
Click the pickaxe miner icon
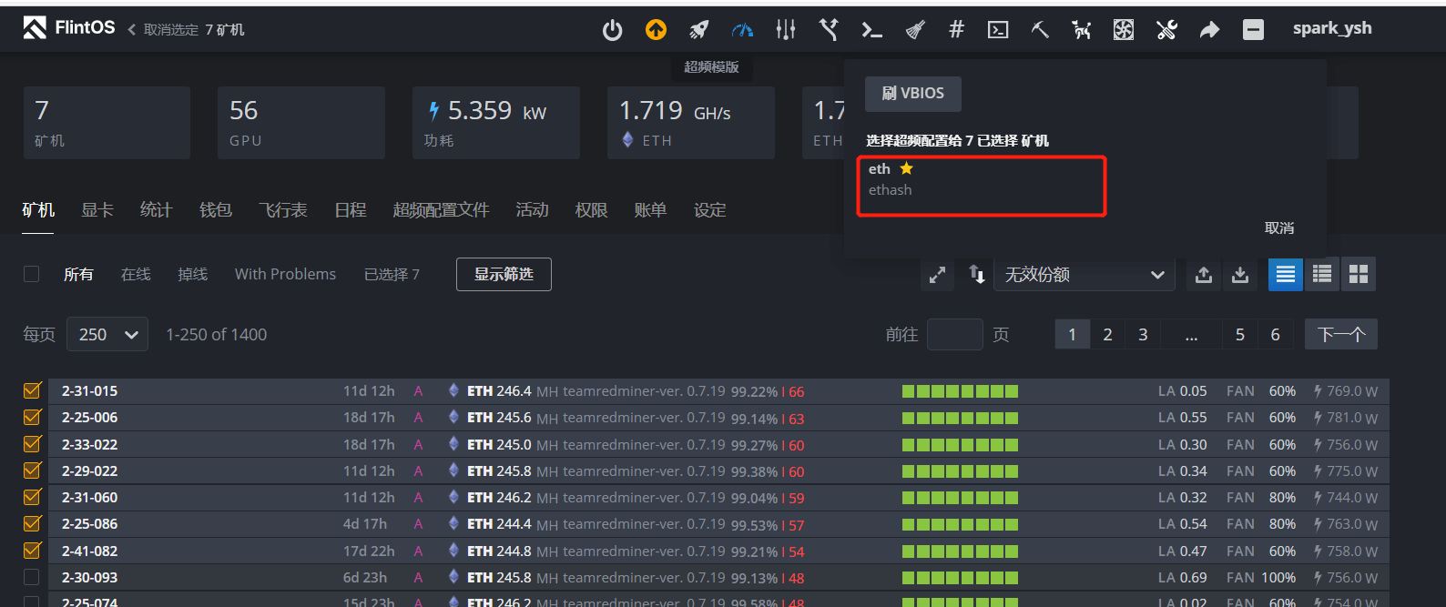[1040, 30]
